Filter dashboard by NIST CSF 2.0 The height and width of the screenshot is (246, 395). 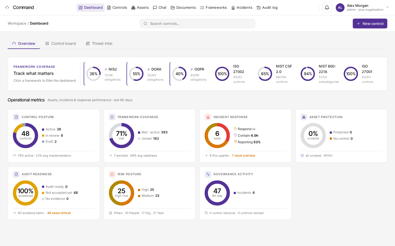[275, 74]
